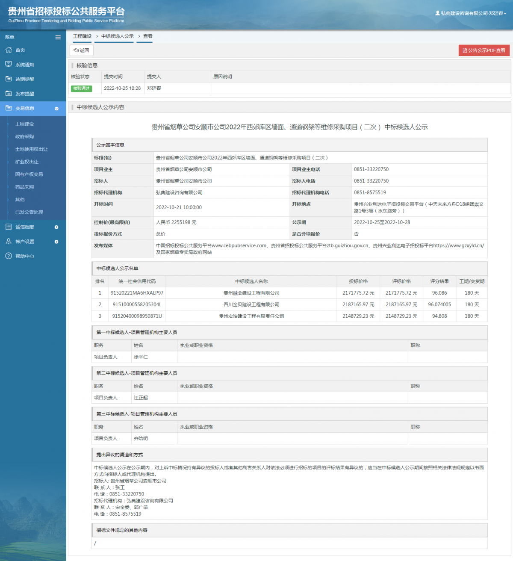This screenshot has height=561, width=513.
Task: Click 招标文件规定的其他内容 section header
Action: (x=289, y=530)
